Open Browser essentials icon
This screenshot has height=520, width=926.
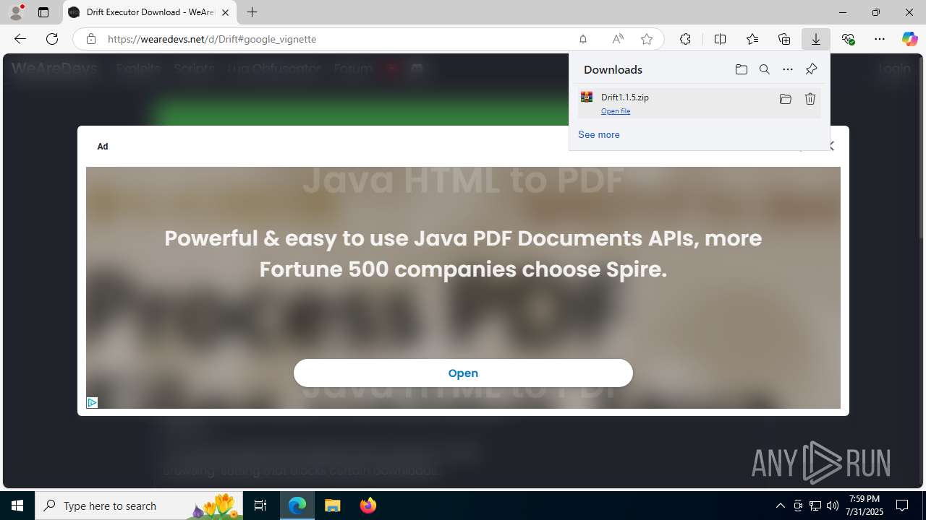[x=848, y=39]
